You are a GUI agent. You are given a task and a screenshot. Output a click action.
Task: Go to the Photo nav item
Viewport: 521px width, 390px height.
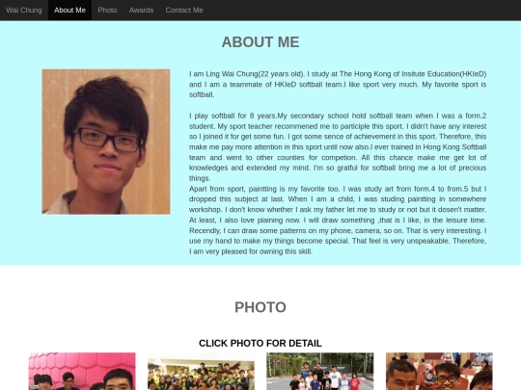pos(107,10)
